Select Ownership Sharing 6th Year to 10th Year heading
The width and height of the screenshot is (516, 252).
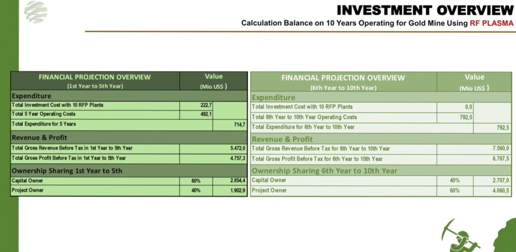pyautogui.click(x=325, y=171)
